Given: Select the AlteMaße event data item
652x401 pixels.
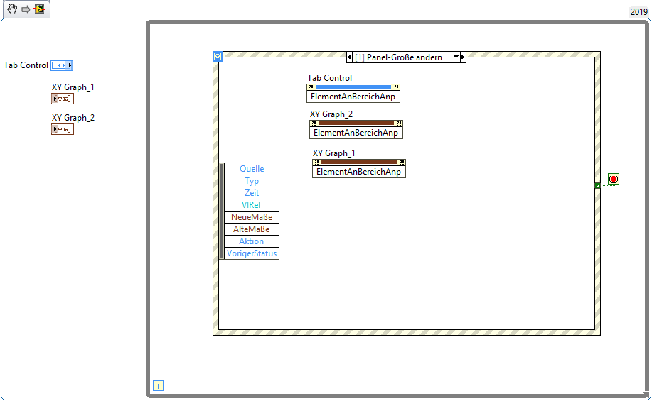Looking at the screenshot, I should 252,229.
